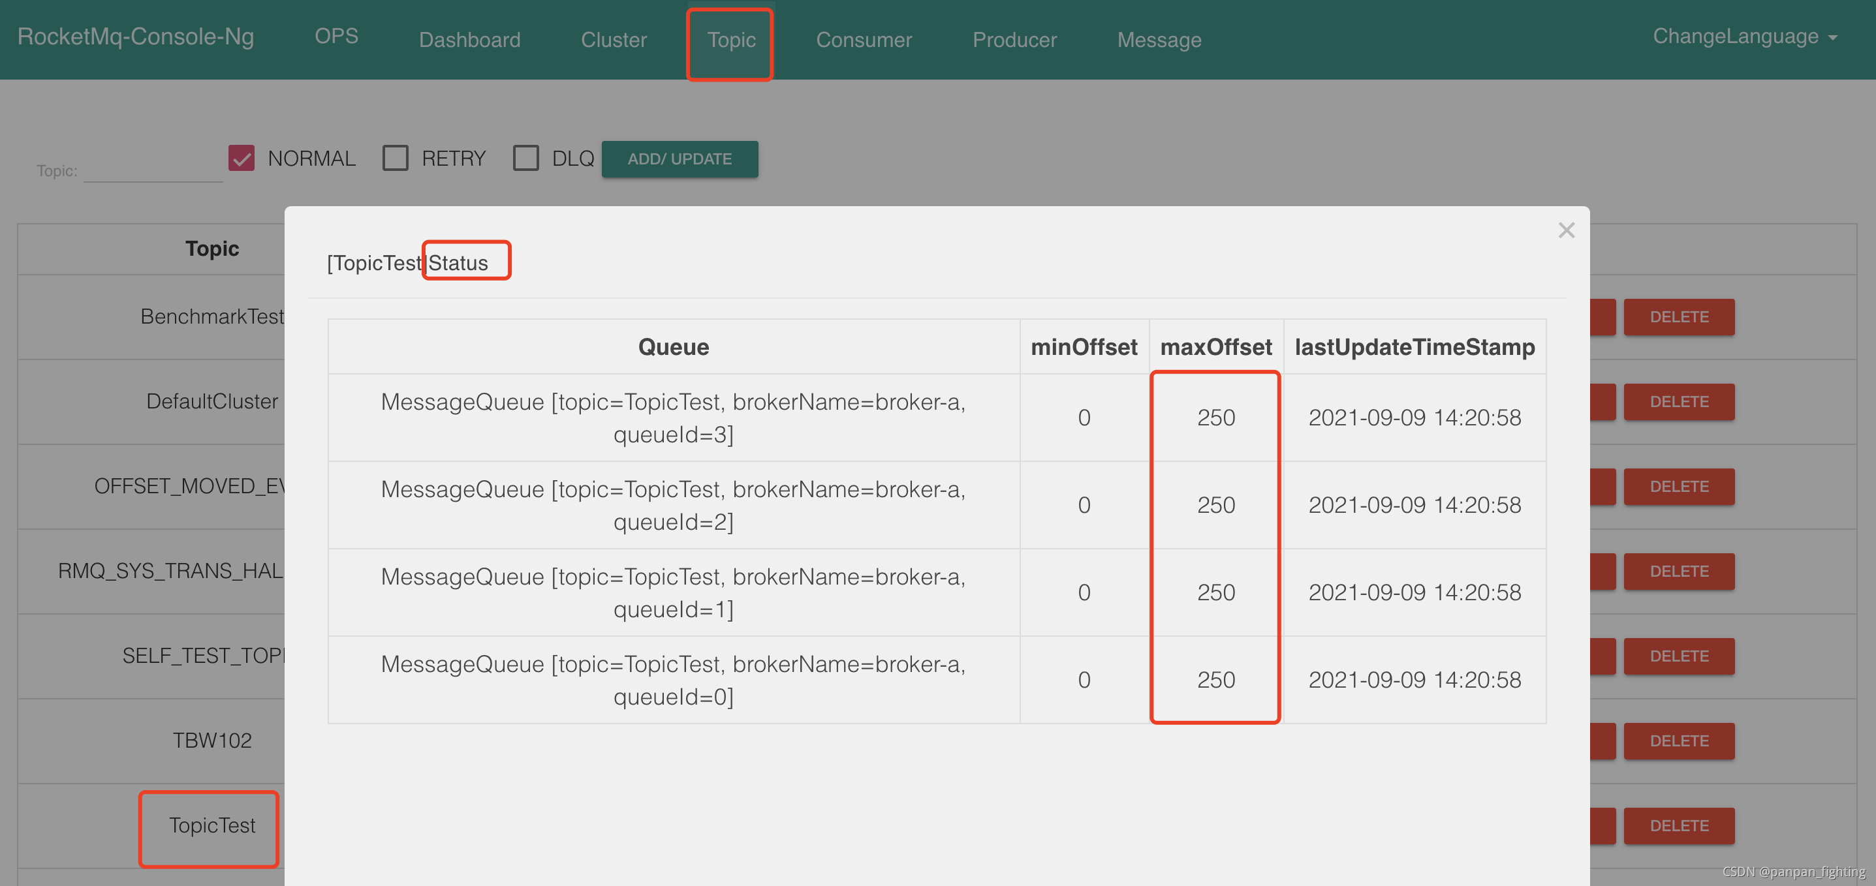Delete the DefaultCluster topic
Viewport: 1876px width, 886px height.
click(x=1679, y=401)
